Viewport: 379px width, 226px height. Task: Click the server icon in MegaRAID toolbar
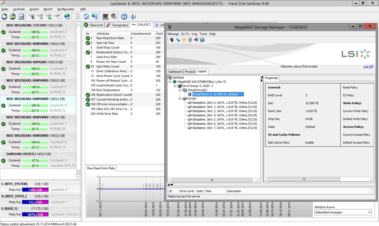[x=172, y=40]
